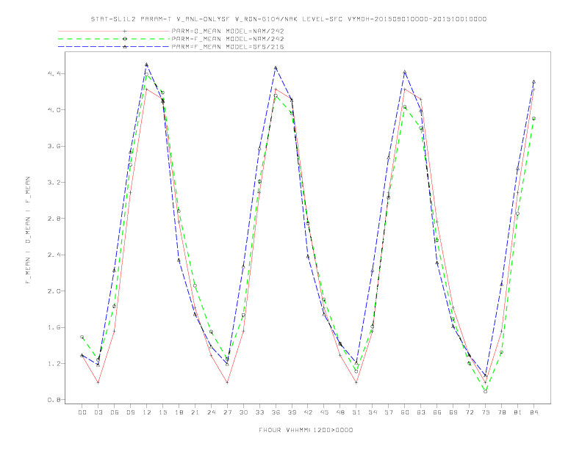582x449 pixels.
Task: Click the x-axis tick label 69
Action: pos(453,412)
